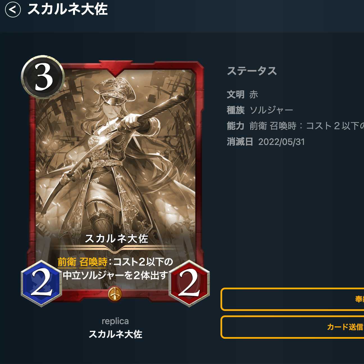Click the 種族 ソルジャー status row
364x364 pixels.
point(260,110)
